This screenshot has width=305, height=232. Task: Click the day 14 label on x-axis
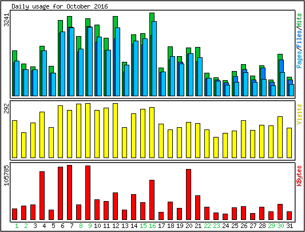pyautogui.click(x=134, y=226)
